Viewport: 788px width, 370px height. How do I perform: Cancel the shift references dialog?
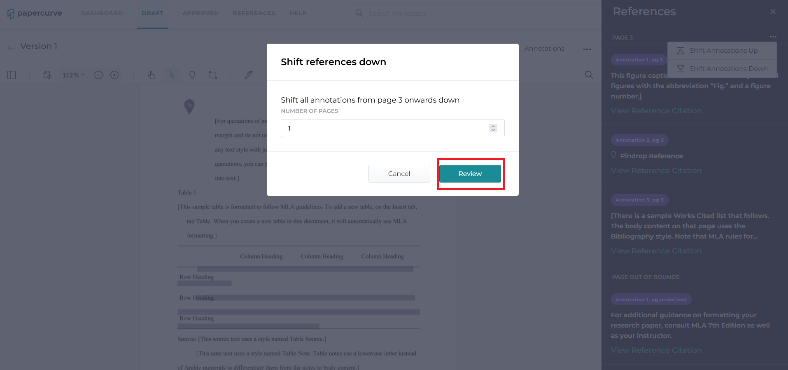[x=399, y=173]
